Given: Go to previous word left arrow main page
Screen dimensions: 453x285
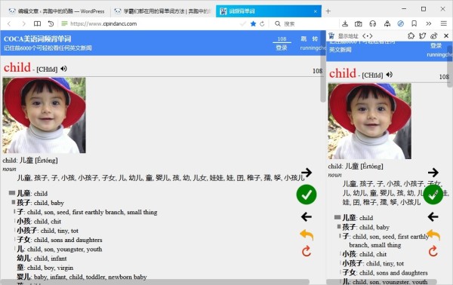Looking at the screenshot, I should click(307, 216).
